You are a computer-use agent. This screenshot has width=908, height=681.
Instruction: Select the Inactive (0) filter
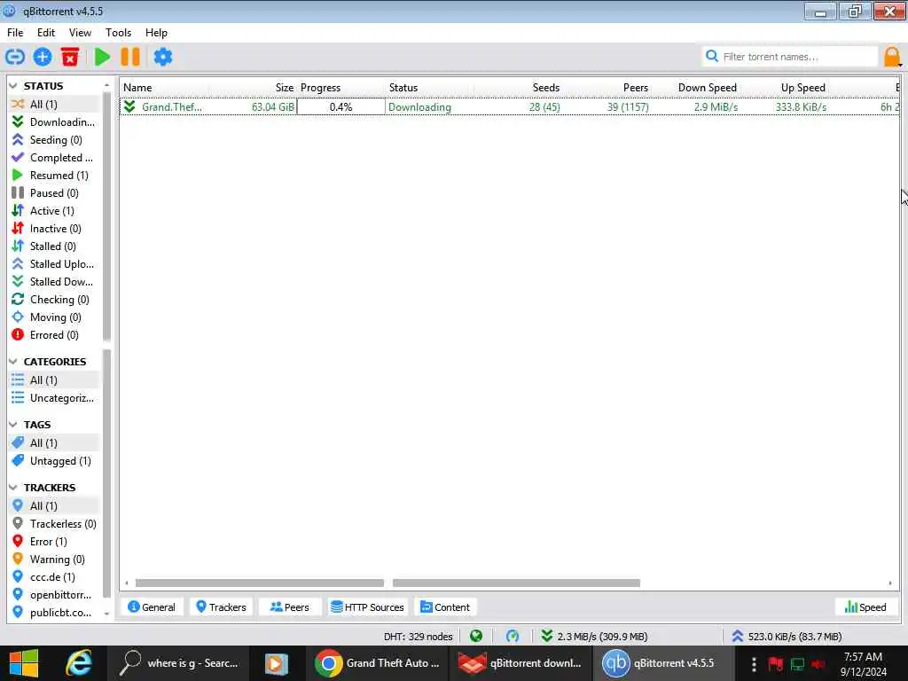point(54,228)
